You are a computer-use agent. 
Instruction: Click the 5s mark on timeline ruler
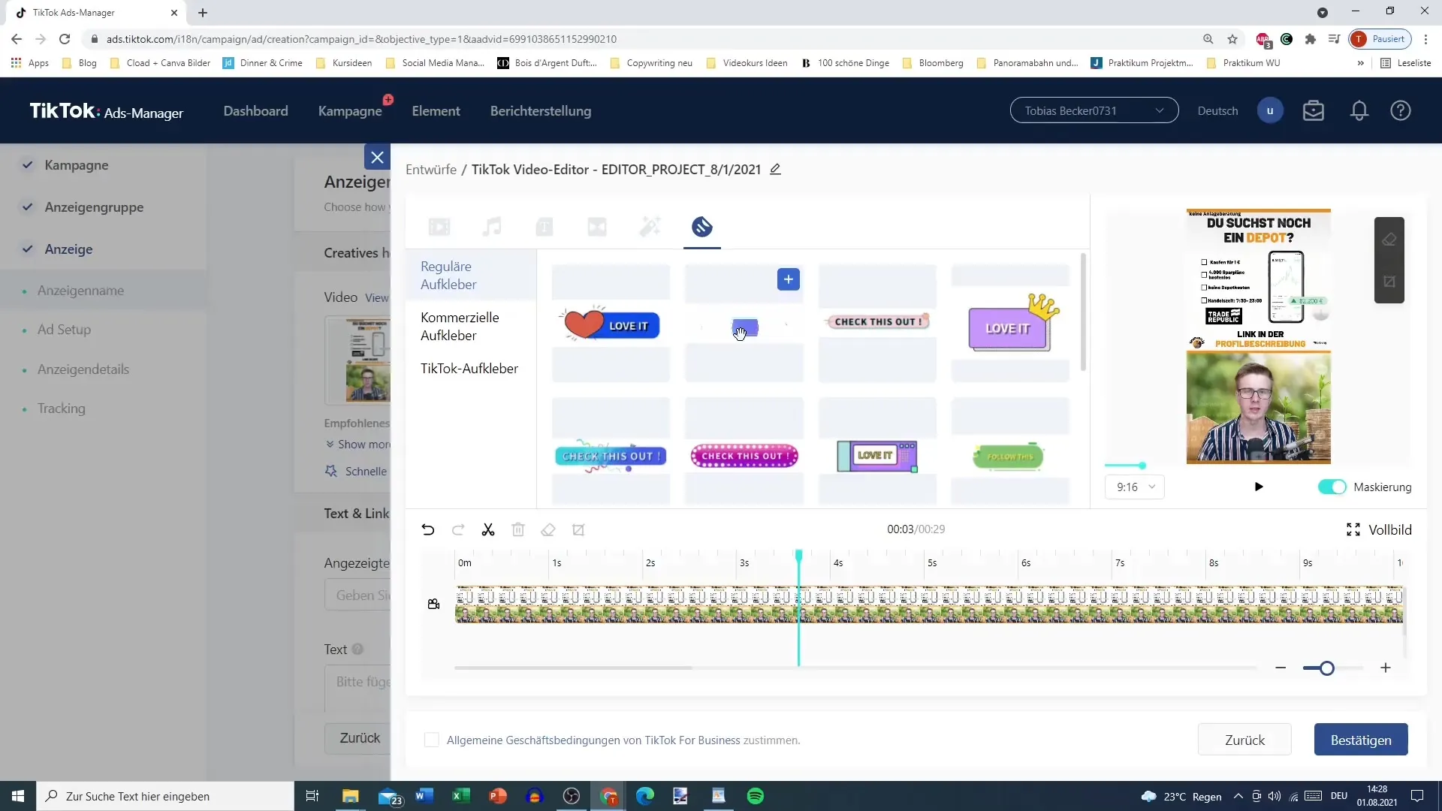click(x=931, y=563)
